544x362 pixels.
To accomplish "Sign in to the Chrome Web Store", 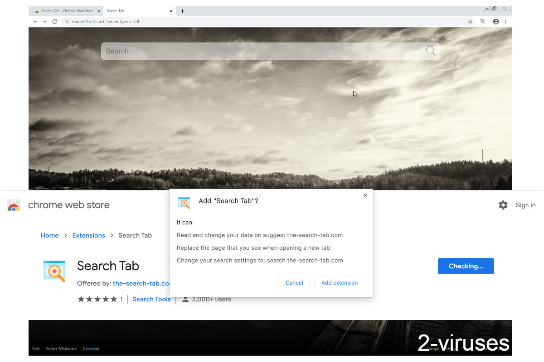I will (525, 205).
